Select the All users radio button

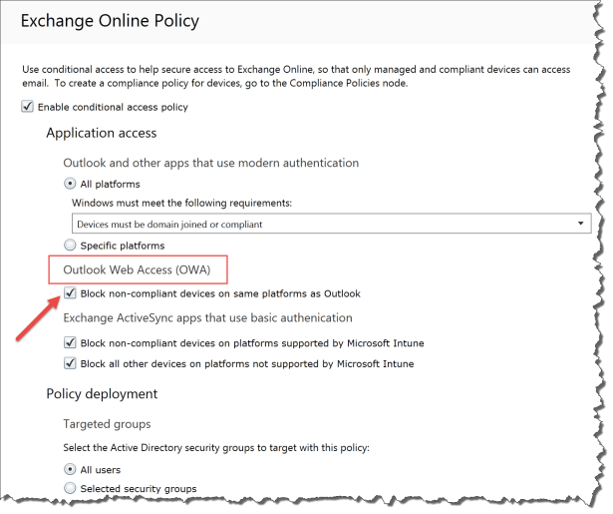pos(70,467)
